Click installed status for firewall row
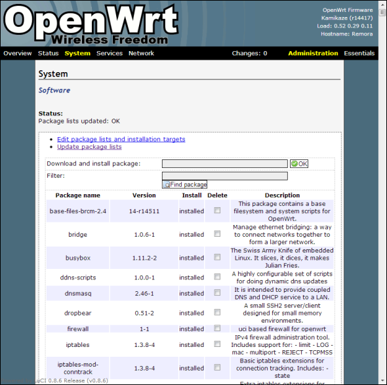Image resolution: width=387 pixels, height=385 pixels. 192,329
